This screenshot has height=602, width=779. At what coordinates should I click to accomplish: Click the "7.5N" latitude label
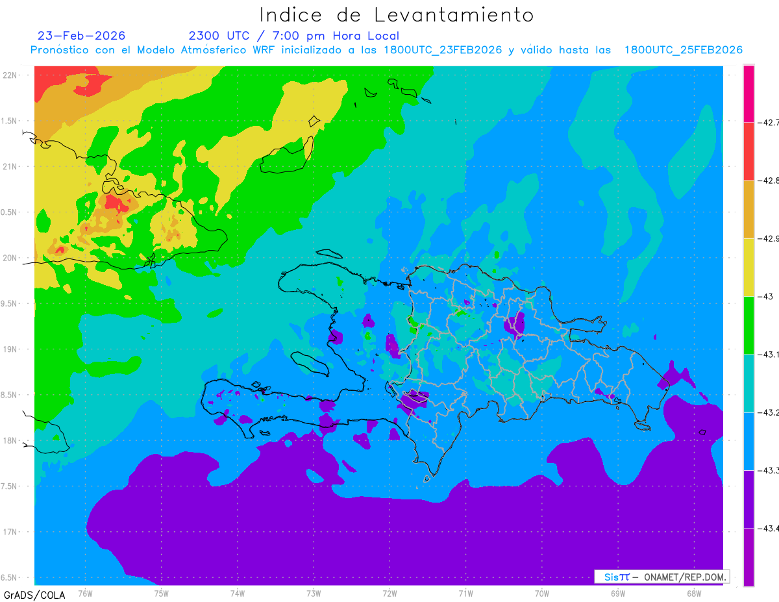point(10,486)
